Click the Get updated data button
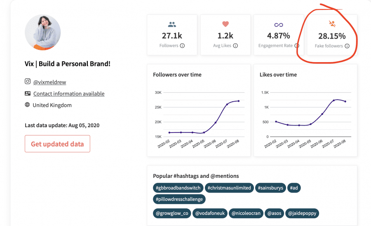The height and width of the screenshot is (226, 371). click(x=57, y=144)
